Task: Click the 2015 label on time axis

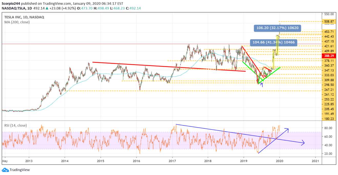Action: click(x=101, y=161)
